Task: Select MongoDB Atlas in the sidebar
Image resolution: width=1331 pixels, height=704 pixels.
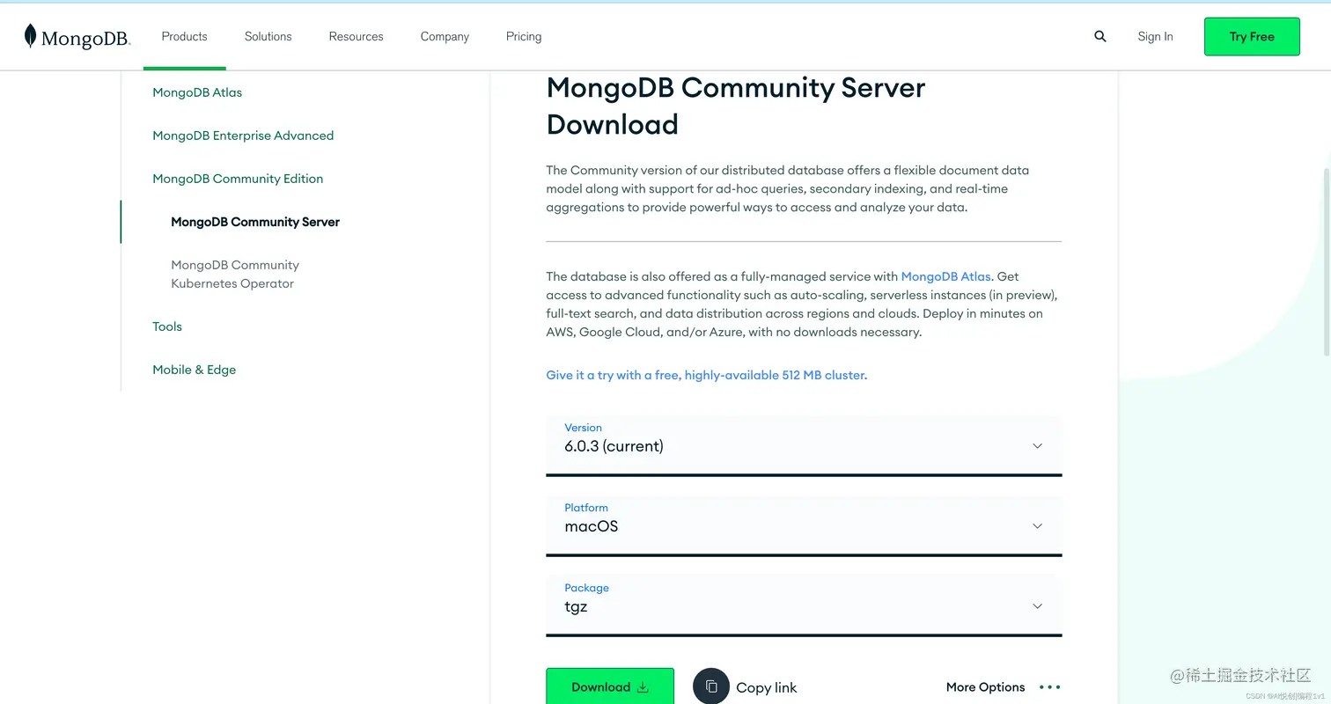Action: (x=197, y=92)
